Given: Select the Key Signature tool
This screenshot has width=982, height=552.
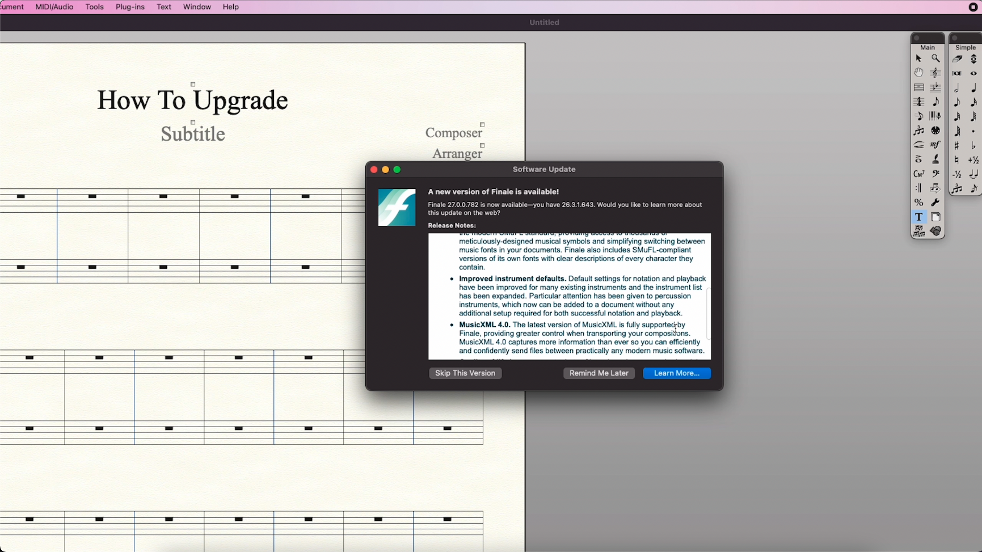Looking at the screenshot, I should point(935,87).
